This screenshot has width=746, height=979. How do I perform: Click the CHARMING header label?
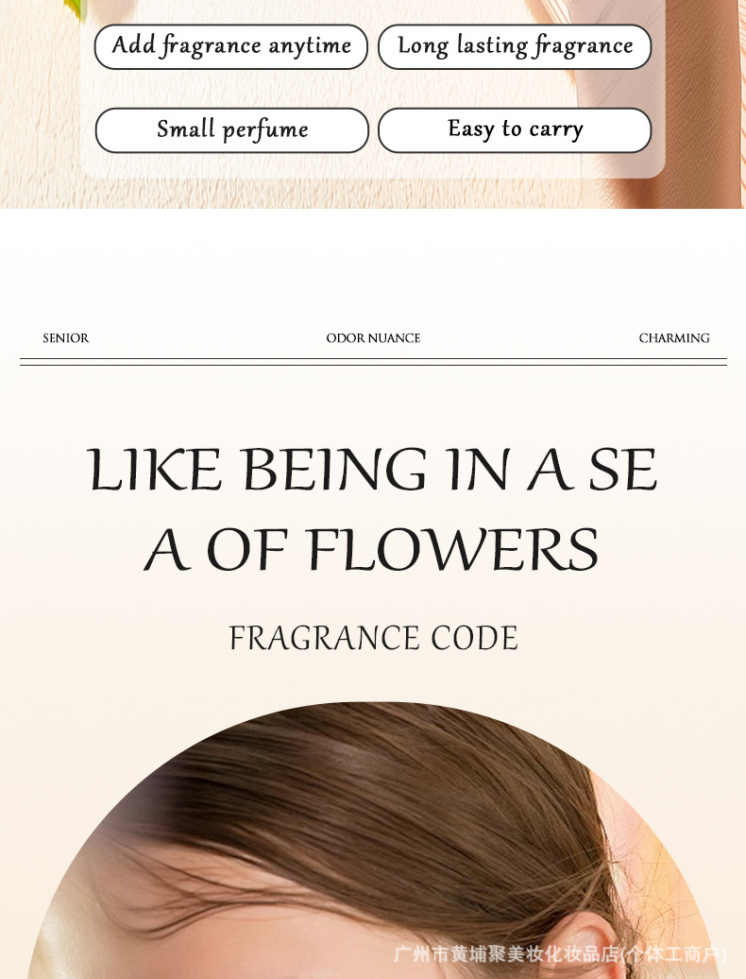point(674,337)
